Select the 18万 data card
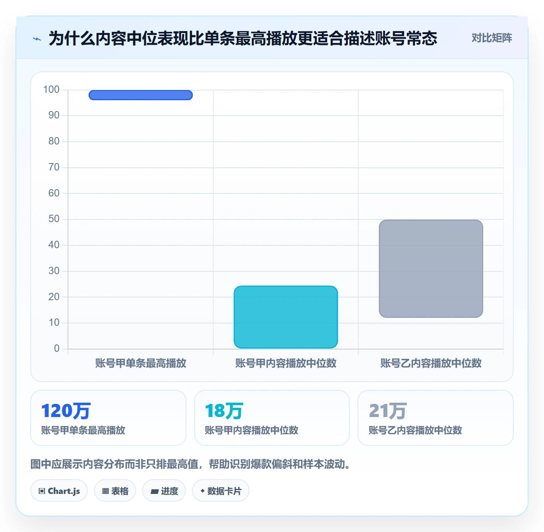544x532 pixels. pyautogui.click(x=272, y=418)
